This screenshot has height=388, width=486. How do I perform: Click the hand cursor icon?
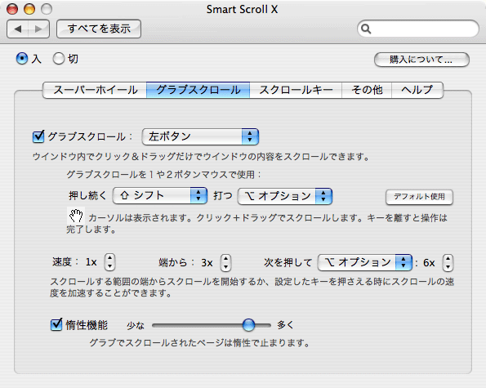pyautogui.click(x=76, y=216)
